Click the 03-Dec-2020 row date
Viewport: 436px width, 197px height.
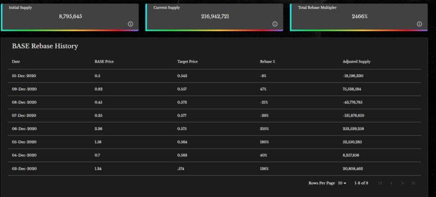pyautogui.click(x=24, y=169)
